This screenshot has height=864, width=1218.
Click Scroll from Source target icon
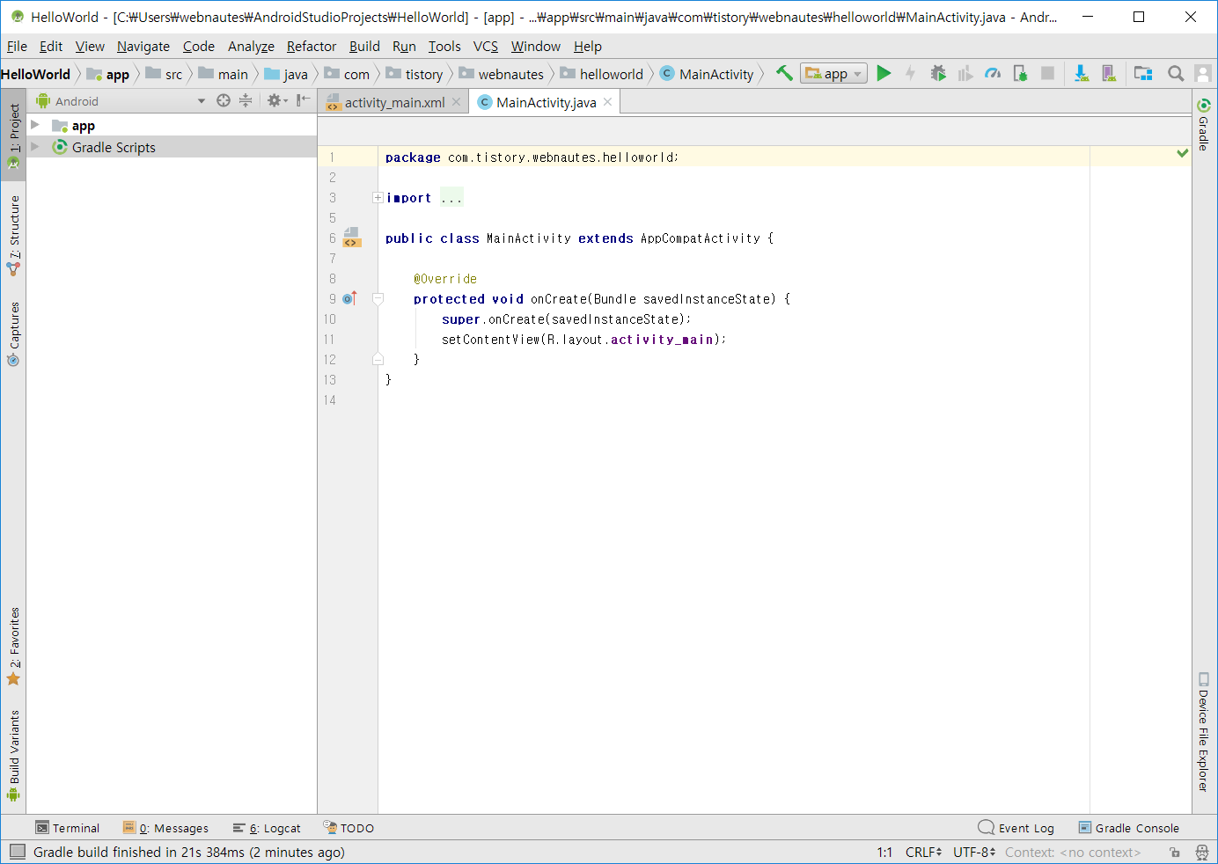(224, 100)
